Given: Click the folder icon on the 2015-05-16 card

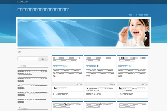Looking at the screenshot, I should 120,88.
